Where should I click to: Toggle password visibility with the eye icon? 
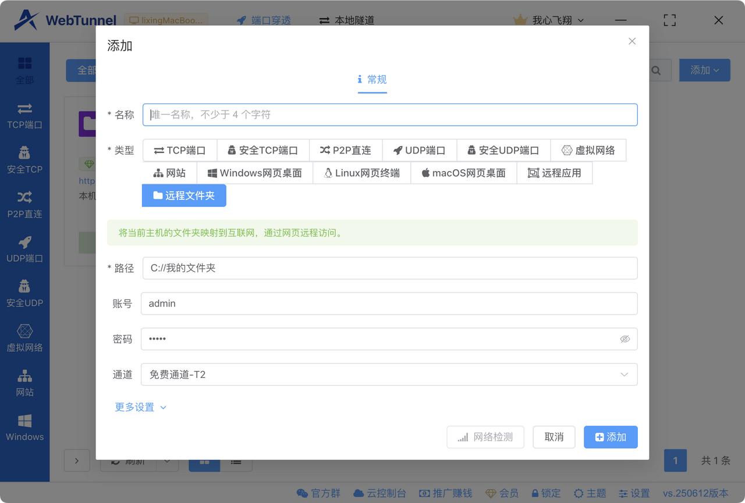(625, 338)
